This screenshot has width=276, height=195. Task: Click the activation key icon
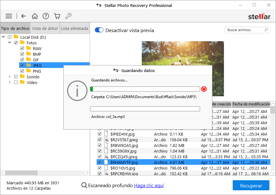[68, 16]
